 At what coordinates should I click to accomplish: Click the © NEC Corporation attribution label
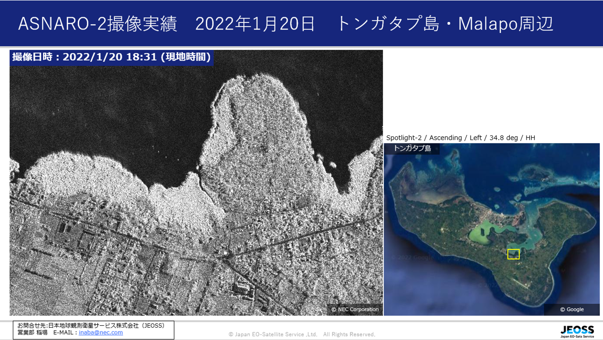click(355, 309)
